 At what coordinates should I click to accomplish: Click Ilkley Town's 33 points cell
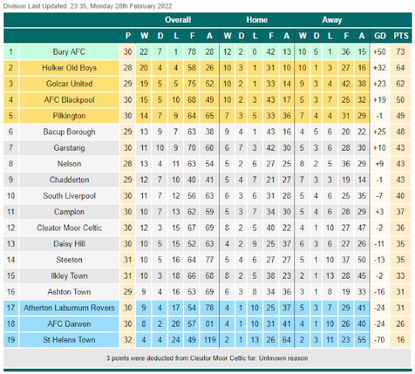tap(401, 276)
